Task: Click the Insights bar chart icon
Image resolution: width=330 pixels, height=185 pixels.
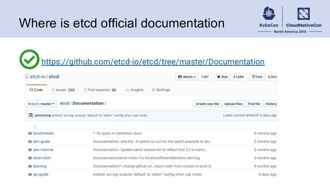Action: pyautogui.click(x=127, y=90)
